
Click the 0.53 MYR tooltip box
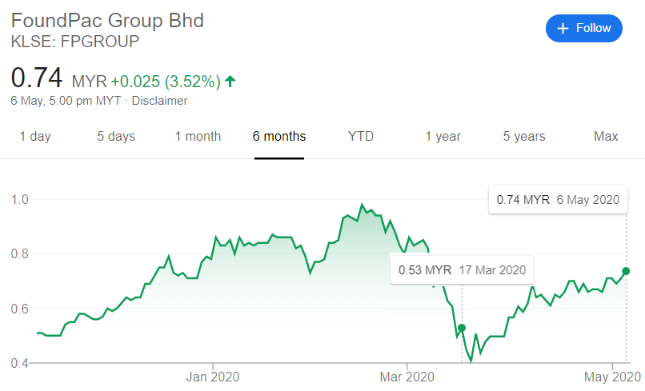(x=462, y=270)
